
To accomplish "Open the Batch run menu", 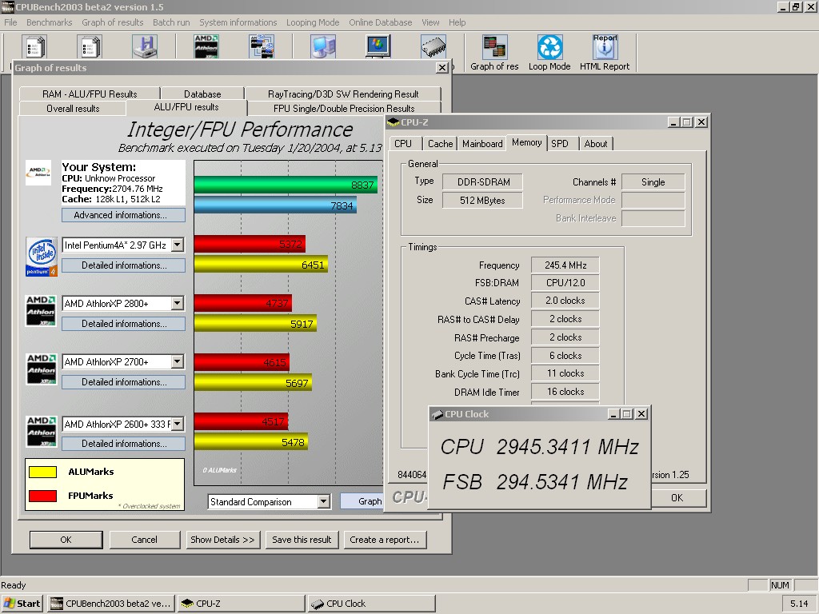I will point(171,22).
